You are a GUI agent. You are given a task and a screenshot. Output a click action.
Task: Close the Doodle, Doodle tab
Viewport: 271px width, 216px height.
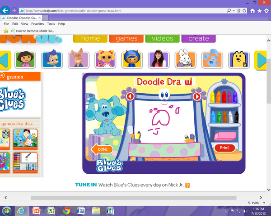tap(40, 18)
